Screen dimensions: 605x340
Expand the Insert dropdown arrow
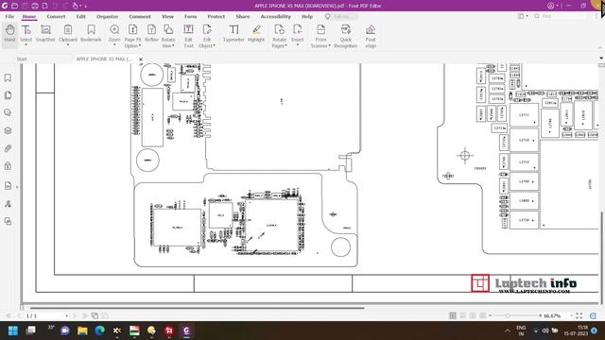298,45
